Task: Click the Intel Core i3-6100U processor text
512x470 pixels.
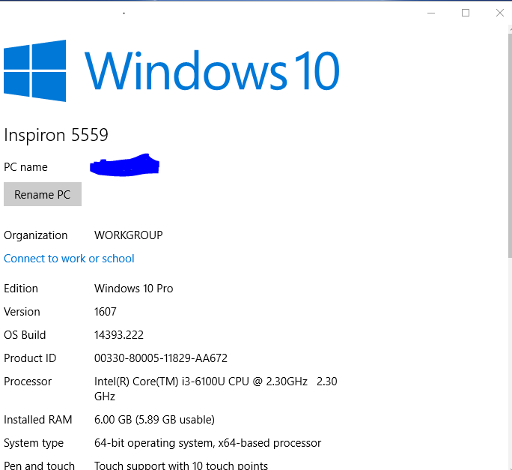Action: tap(201, 382)
